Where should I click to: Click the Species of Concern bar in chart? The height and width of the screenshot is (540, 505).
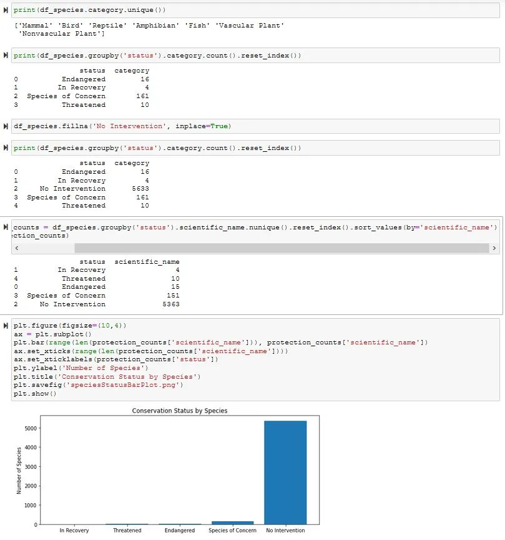[x=233, y=522]
